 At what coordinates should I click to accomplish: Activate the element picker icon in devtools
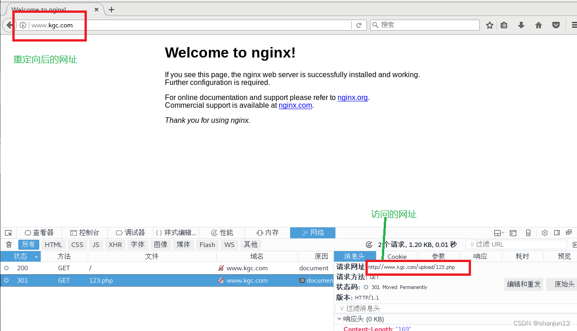[x=8, y=233]
